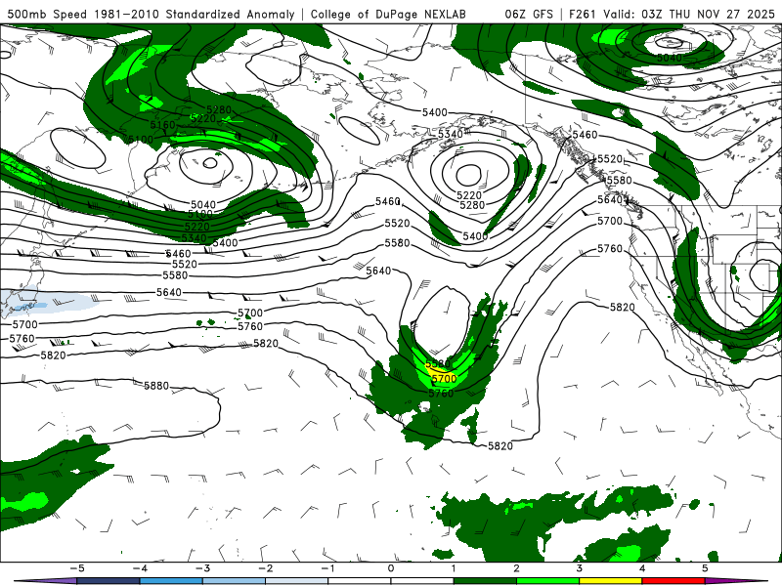Click the '500mb Speed 1981-2010 Standardized Anomaly' title
This screenshot has height=586, width=782.
tap(151, 14)
